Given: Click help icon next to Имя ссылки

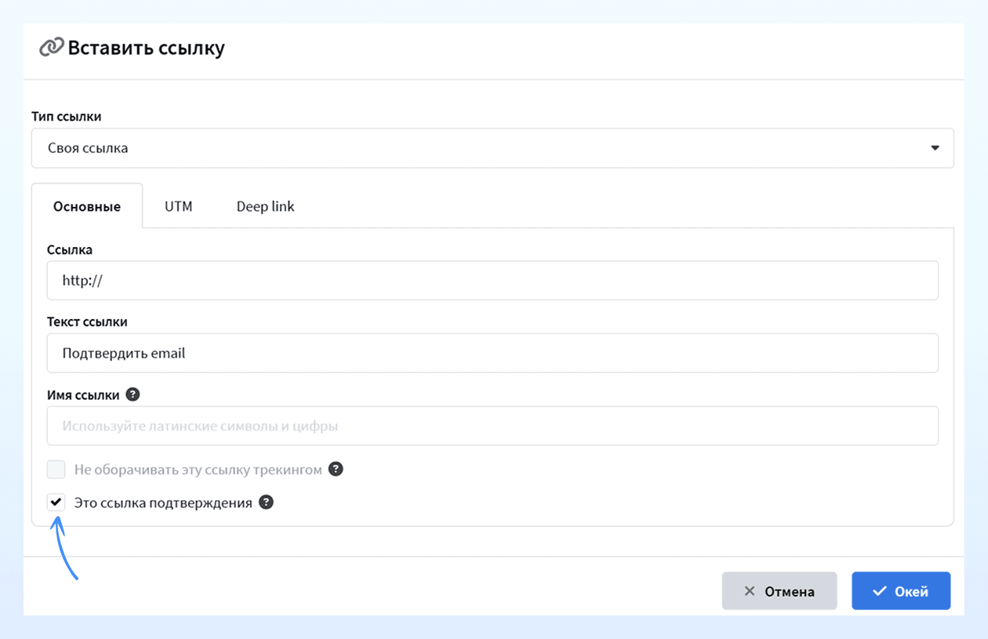Looking at the screenshot, I should 133,394.
